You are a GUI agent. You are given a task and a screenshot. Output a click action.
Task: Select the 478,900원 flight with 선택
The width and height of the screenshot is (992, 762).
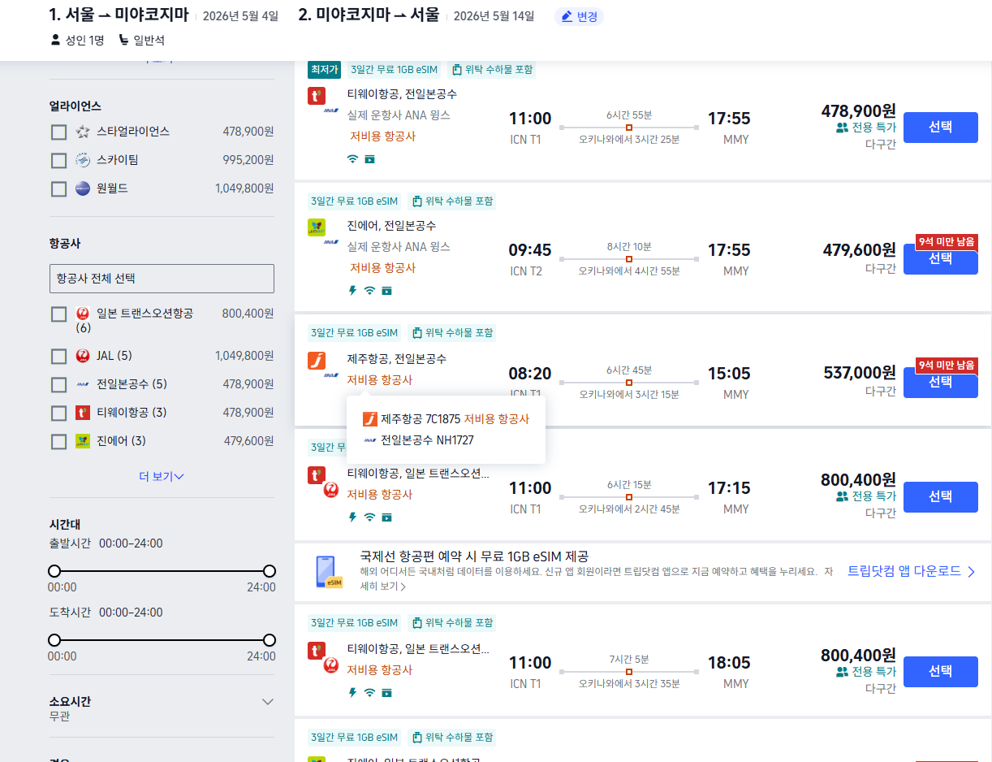[940, 127]
